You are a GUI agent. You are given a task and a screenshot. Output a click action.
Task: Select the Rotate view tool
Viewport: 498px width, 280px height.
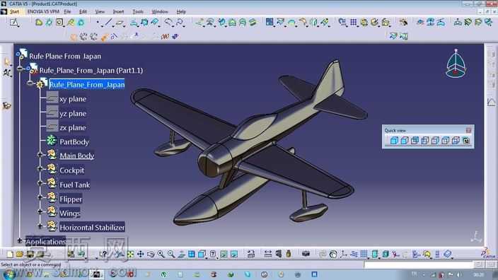click(151, 254)
